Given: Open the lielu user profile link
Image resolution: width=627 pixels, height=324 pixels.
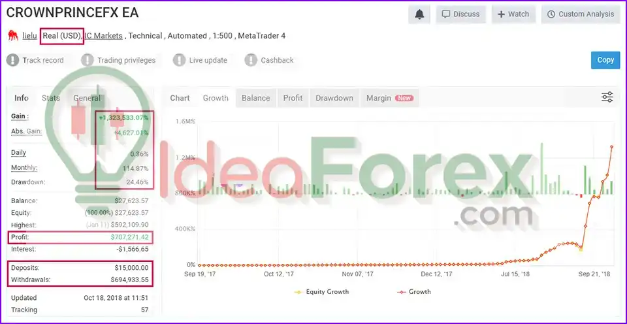Looking at the screenshot, I should [x=29, y=35].
